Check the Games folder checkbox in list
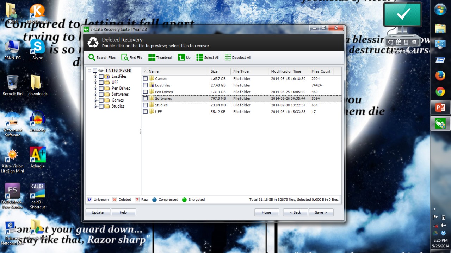 click(145, 79)
